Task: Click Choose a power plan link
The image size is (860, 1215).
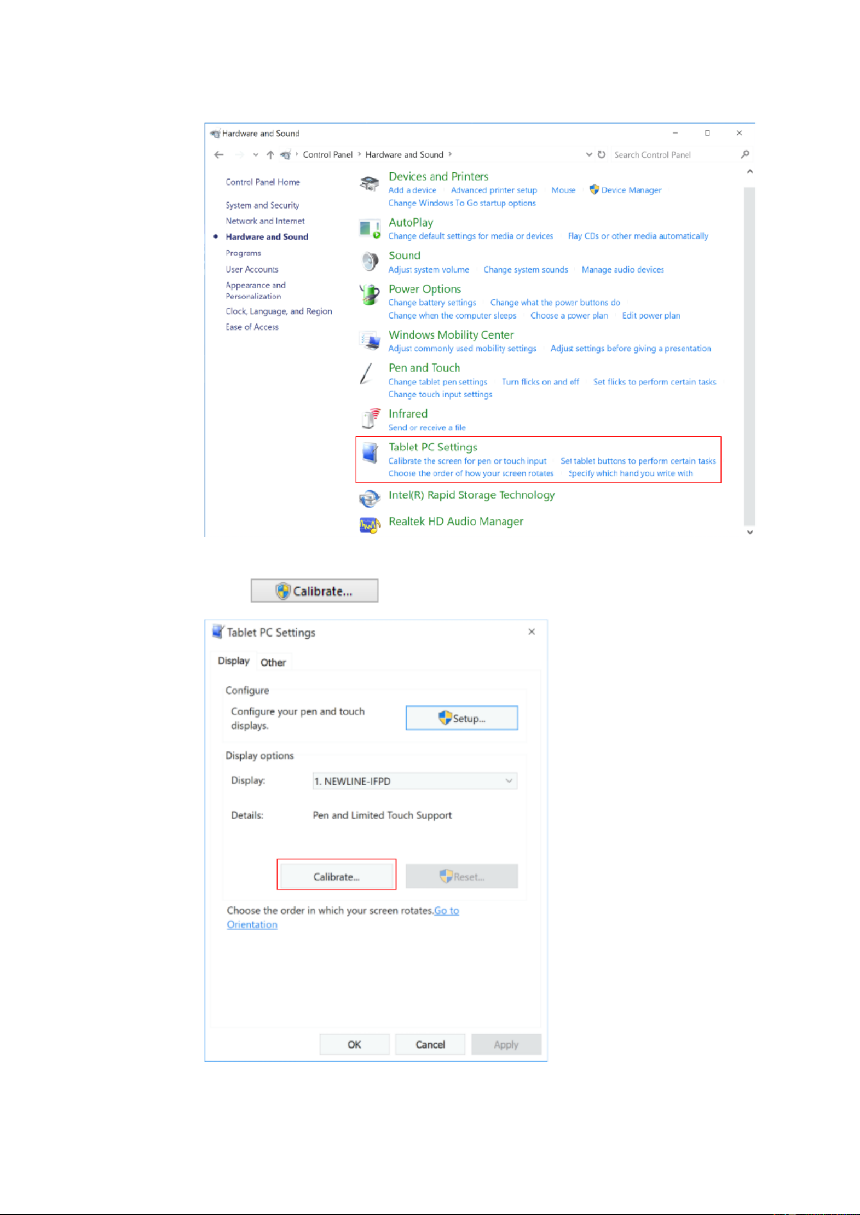Action: pyautogui.click(x=569, y=315)
